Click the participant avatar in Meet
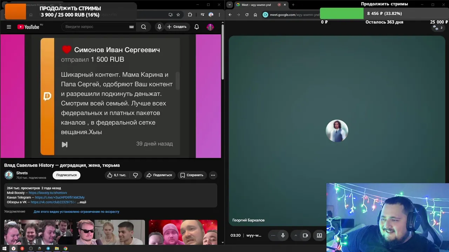This screenshot has width=449, height=252. [x=337, y=131]
